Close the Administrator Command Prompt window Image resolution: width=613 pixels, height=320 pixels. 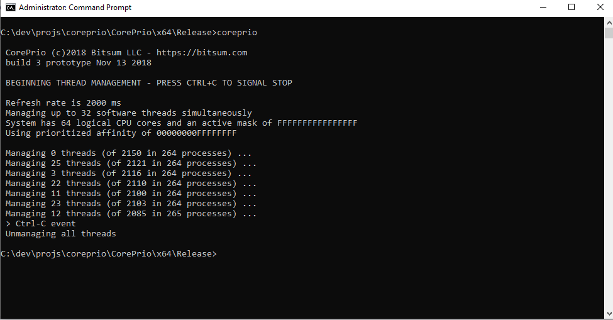click(600, 8)
